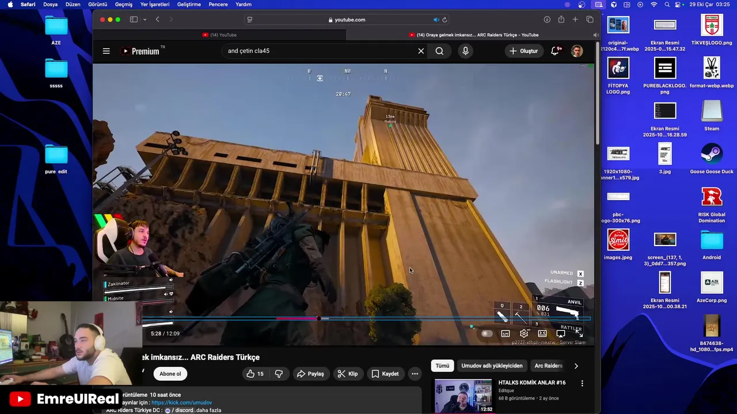This screenshot has width=737, height=414.
Task: Open the notifications bell
Action: coord(556,51)
